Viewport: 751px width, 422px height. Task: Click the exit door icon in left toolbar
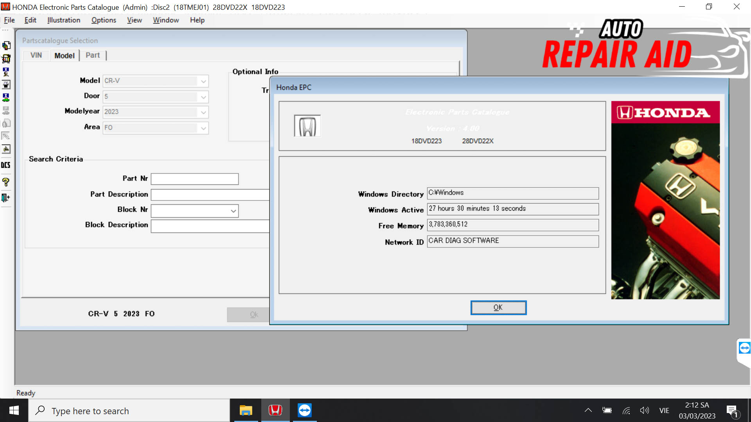pyautogui.click(x=6, y=198)
